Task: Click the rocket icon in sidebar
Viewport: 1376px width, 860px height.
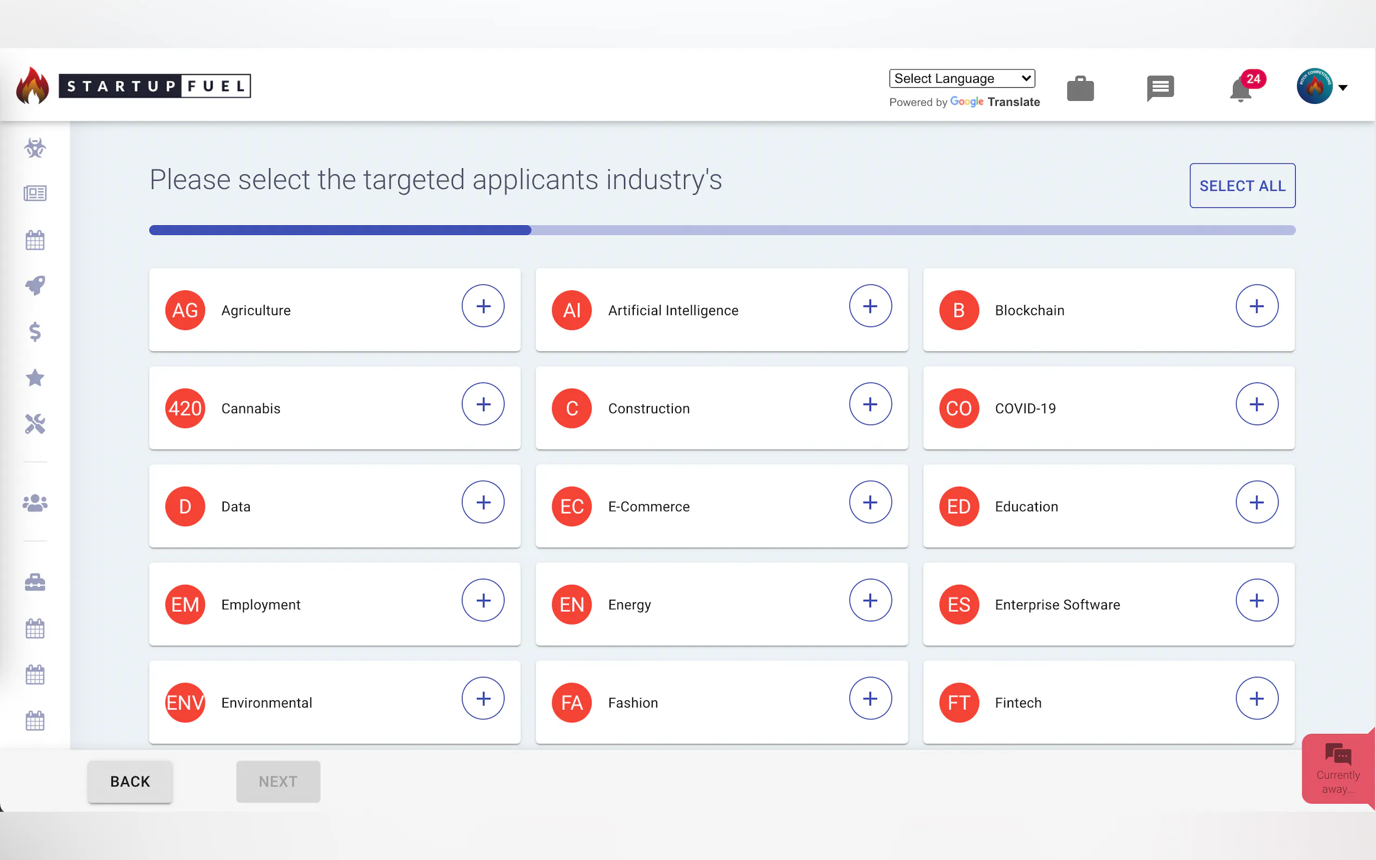Action: click(35, 285)
